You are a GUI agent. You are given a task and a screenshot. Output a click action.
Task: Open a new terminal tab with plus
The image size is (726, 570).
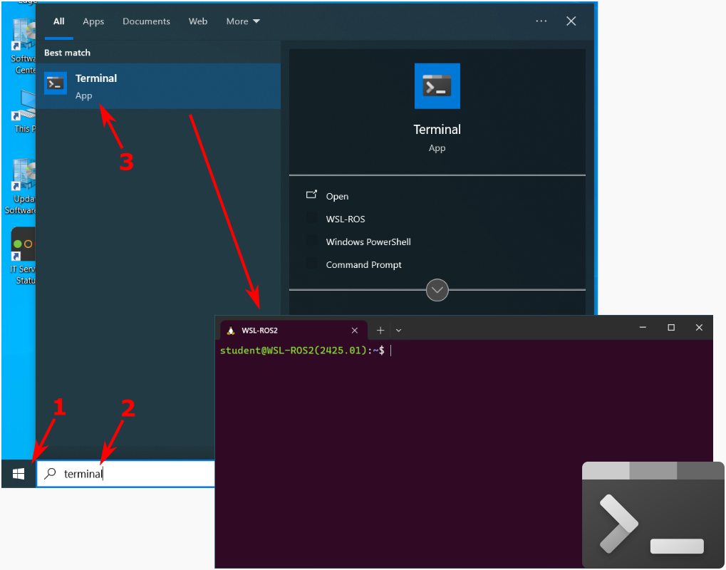point(380,331)
